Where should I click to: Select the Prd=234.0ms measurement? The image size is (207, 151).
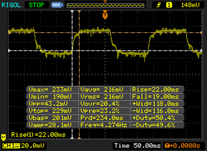[102, 118]
